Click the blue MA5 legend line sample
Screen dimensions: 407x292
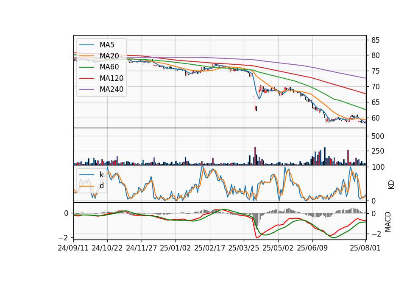(x=86, y=45)
